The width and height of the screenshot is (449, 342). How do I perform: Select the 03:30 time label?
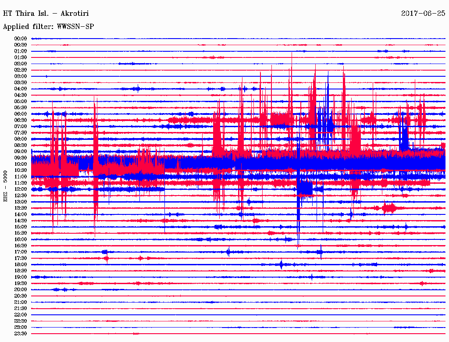(x=20, y=83)
